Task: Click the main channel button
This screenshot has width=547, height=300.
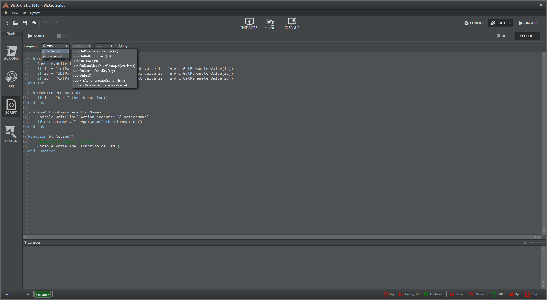Action: click(42, 294)
